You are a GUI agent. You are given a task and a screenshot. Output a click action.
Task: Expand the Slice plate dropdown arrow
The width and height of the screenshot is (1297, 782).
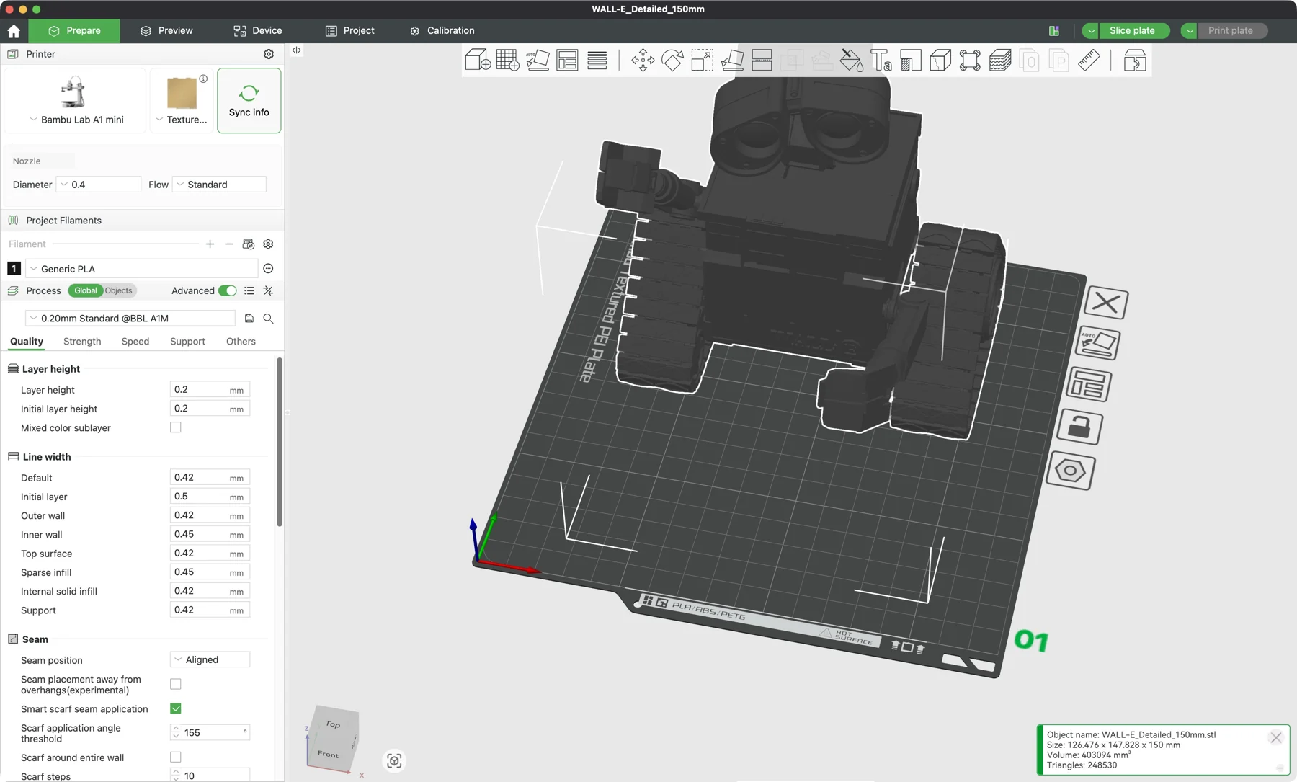(1091, 31)
